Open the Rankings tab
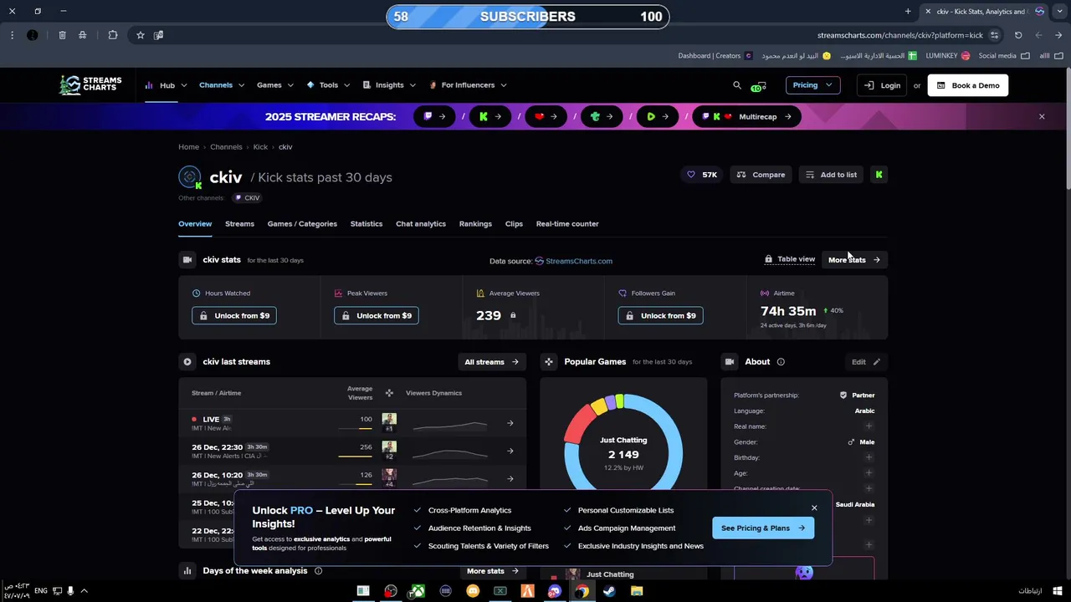1071x602 pixels. pos(475,224)
